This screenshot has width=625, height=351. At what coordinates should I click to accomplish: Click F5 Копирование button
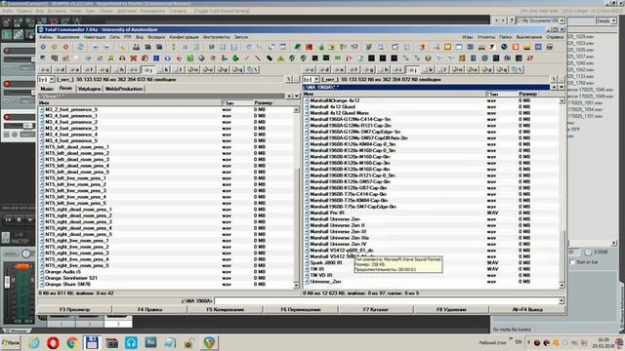pos(226,309)
